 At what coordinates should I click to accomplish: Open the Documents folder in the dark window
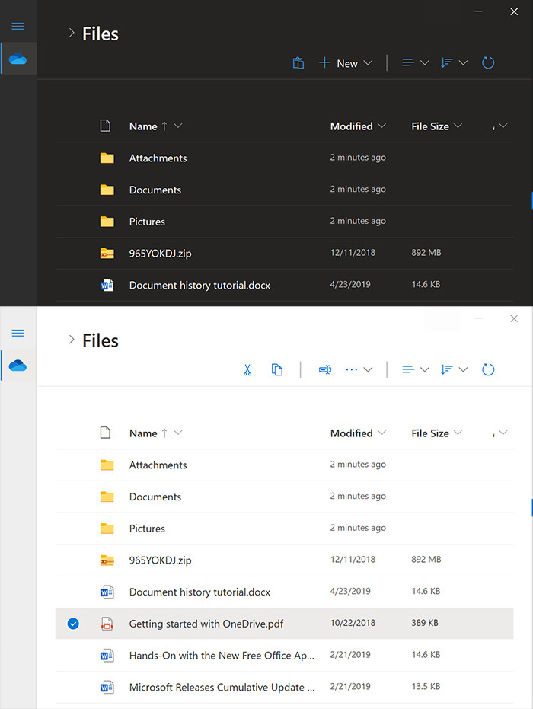pyautogui.click(x=155, y=190)
